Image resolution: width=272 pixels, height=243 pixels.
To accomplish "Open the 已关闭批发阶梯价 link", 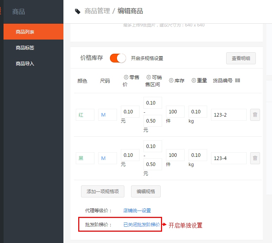I will (x=142, y=225).
